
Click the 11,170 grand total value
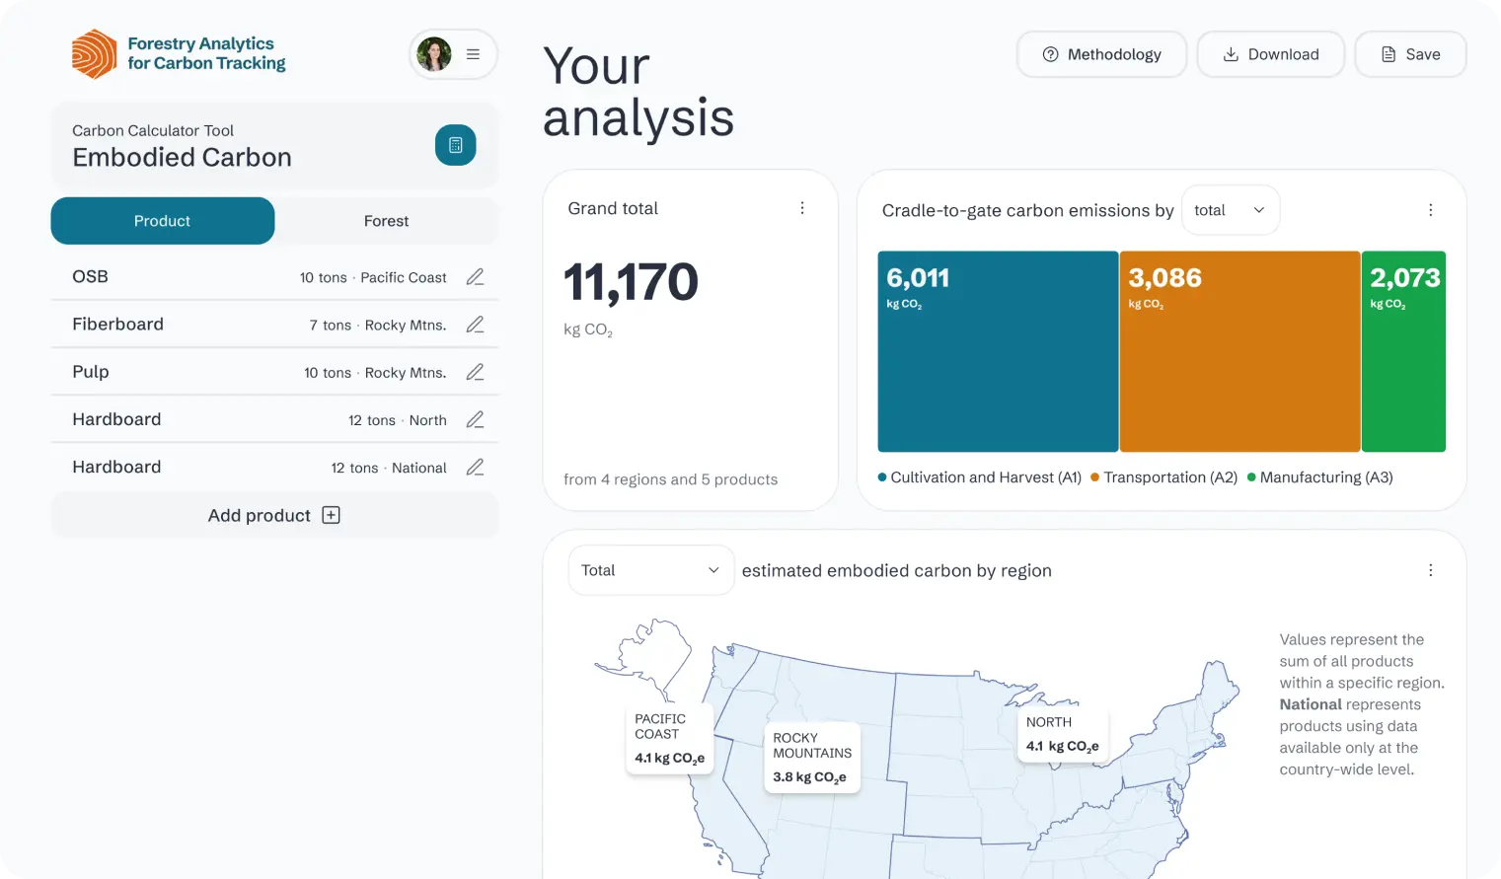pyautogui.click(x=631, y=282)
